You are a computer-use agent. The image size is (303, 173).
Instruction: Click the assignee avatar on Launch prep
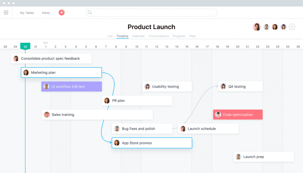(239, 157)
